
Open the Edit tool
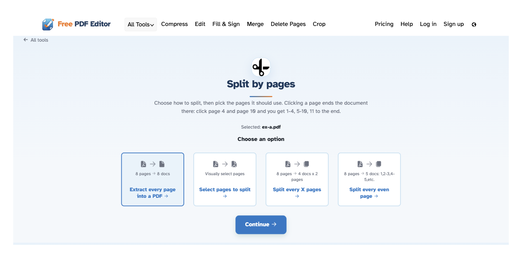pos(200,24)
